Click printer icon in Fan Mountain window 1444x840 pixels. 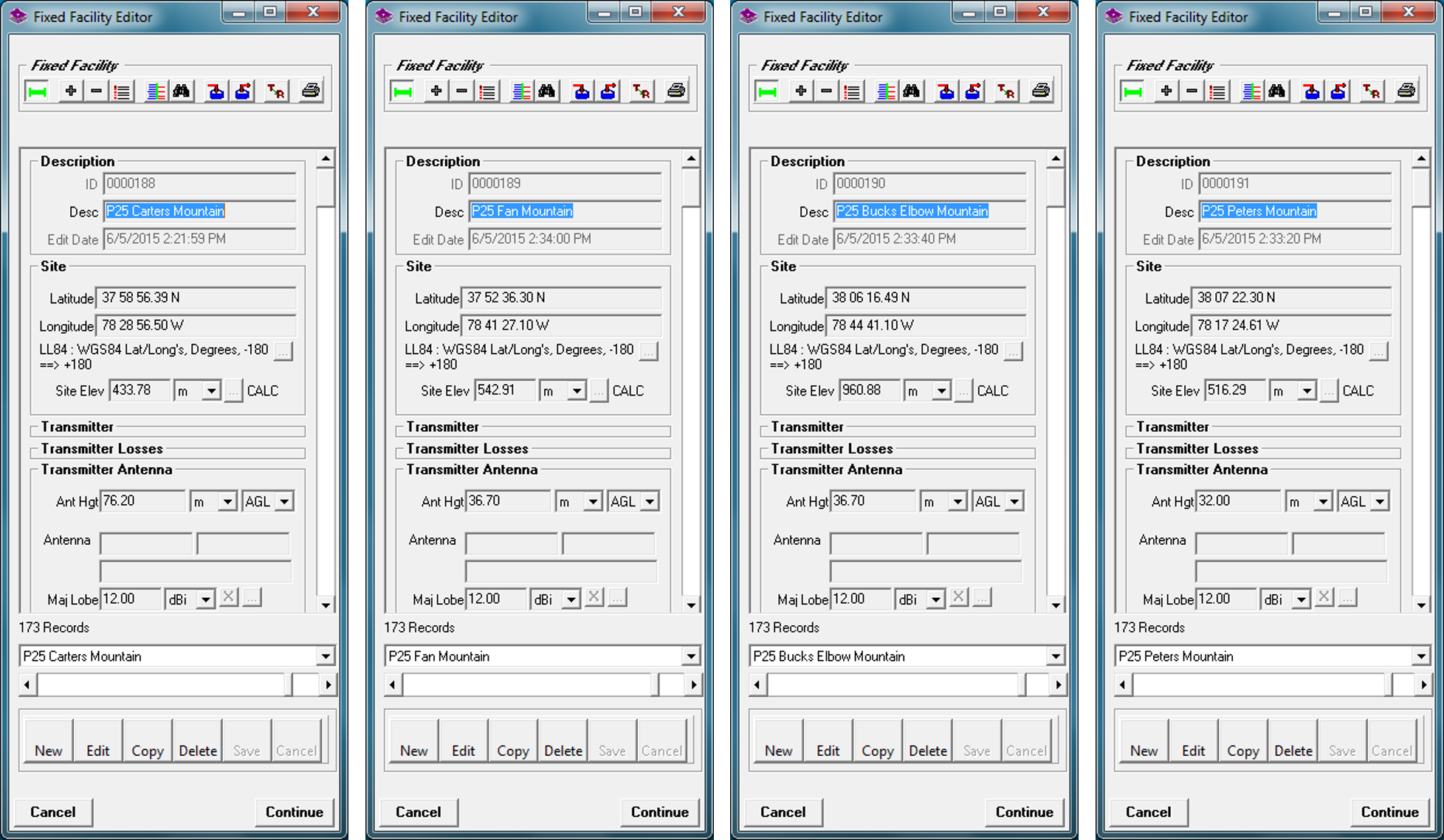click(x=676, y=92)
